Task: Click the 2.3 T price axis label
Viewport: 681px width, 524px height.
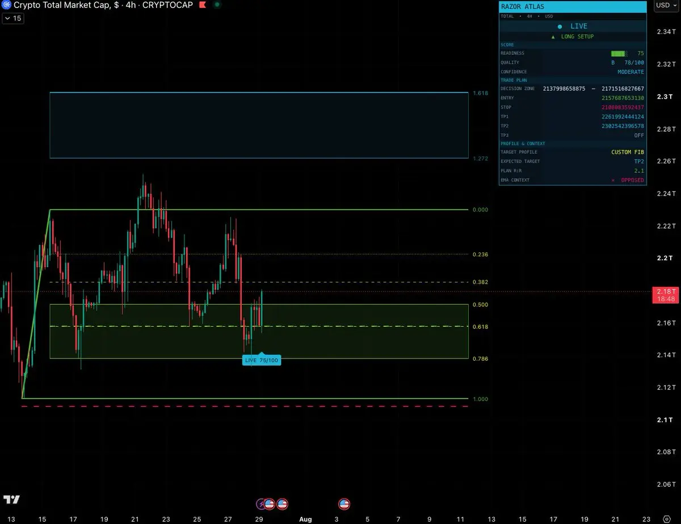Action: 665,97
